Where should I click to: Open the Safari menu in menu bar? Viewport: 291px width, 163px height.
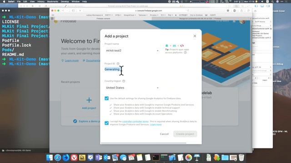pyautogui.click(x=11, y=1)
